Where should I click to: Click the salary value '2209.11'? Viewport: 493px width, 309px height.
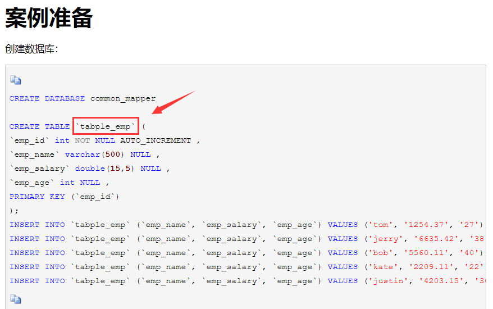[433, 267]
